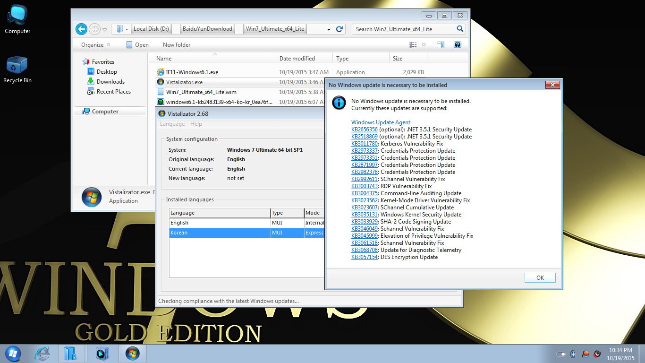Navigate to BaiduYunDownload breadcrumb
This screenshot has height=363, width=645.
207,29
